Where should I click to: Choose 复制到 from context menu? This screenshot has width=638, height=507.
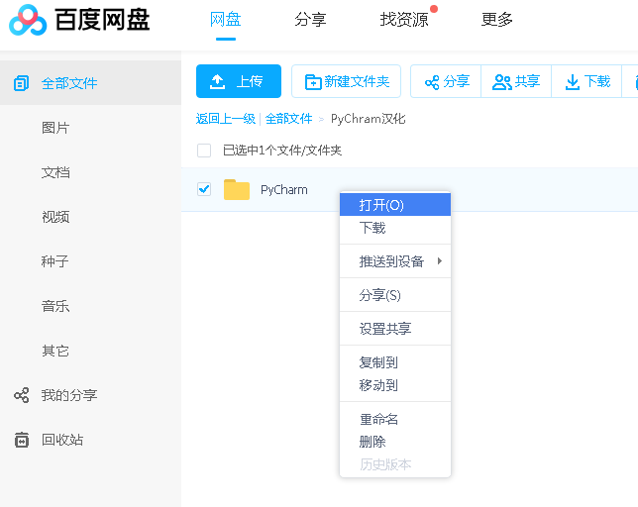(395, 362)
